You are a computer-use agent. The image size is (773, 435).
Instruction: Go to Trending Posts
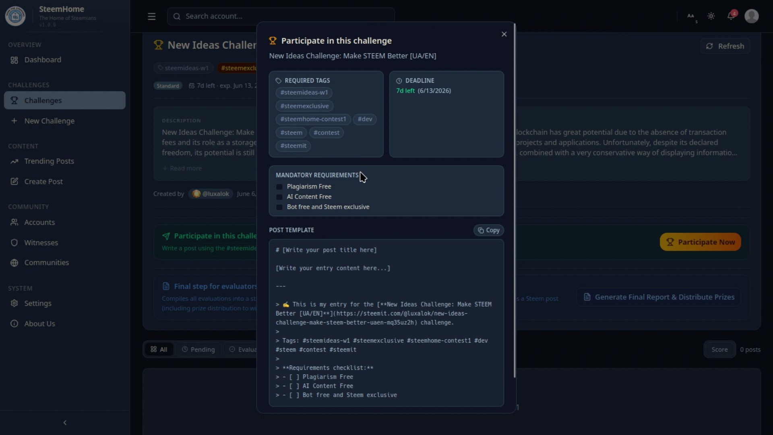65,161
